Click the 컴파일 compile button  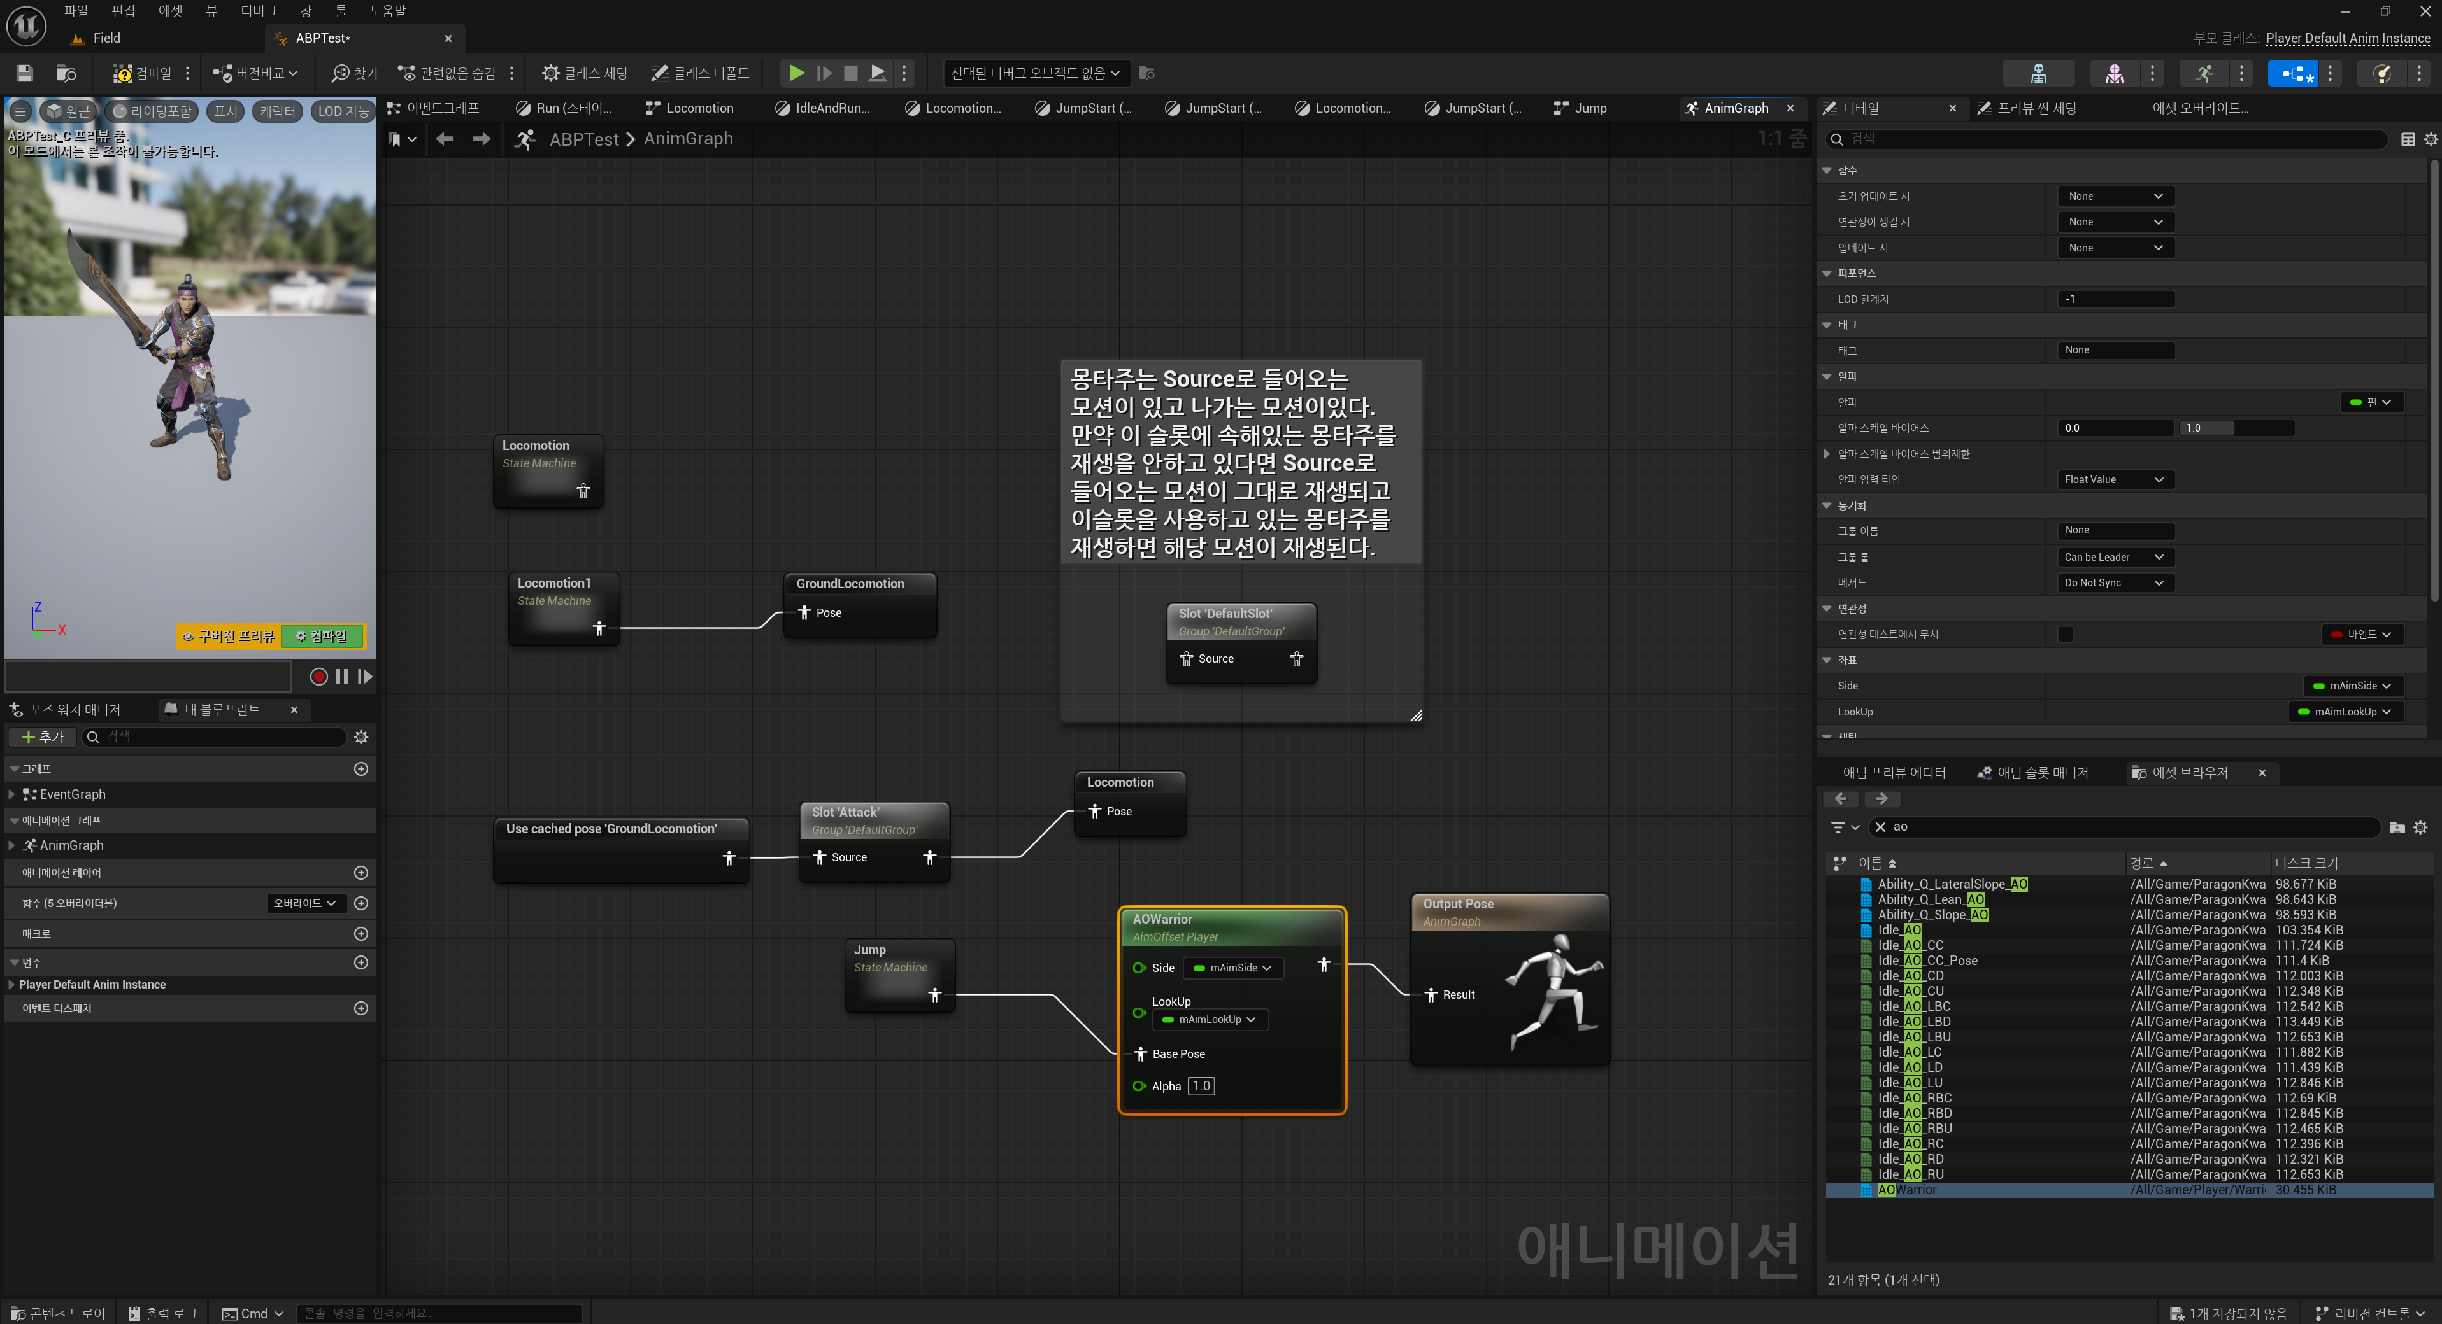pos(142,73)
